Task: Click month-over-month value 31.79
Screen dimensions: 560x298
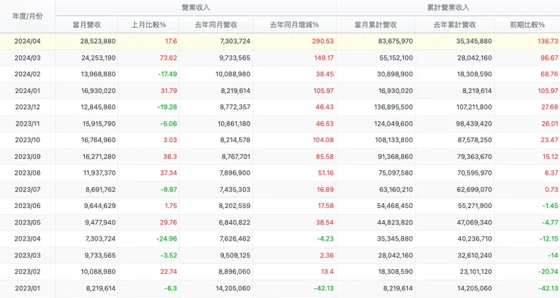Action: pyautogui.click(x=169, y=91)
